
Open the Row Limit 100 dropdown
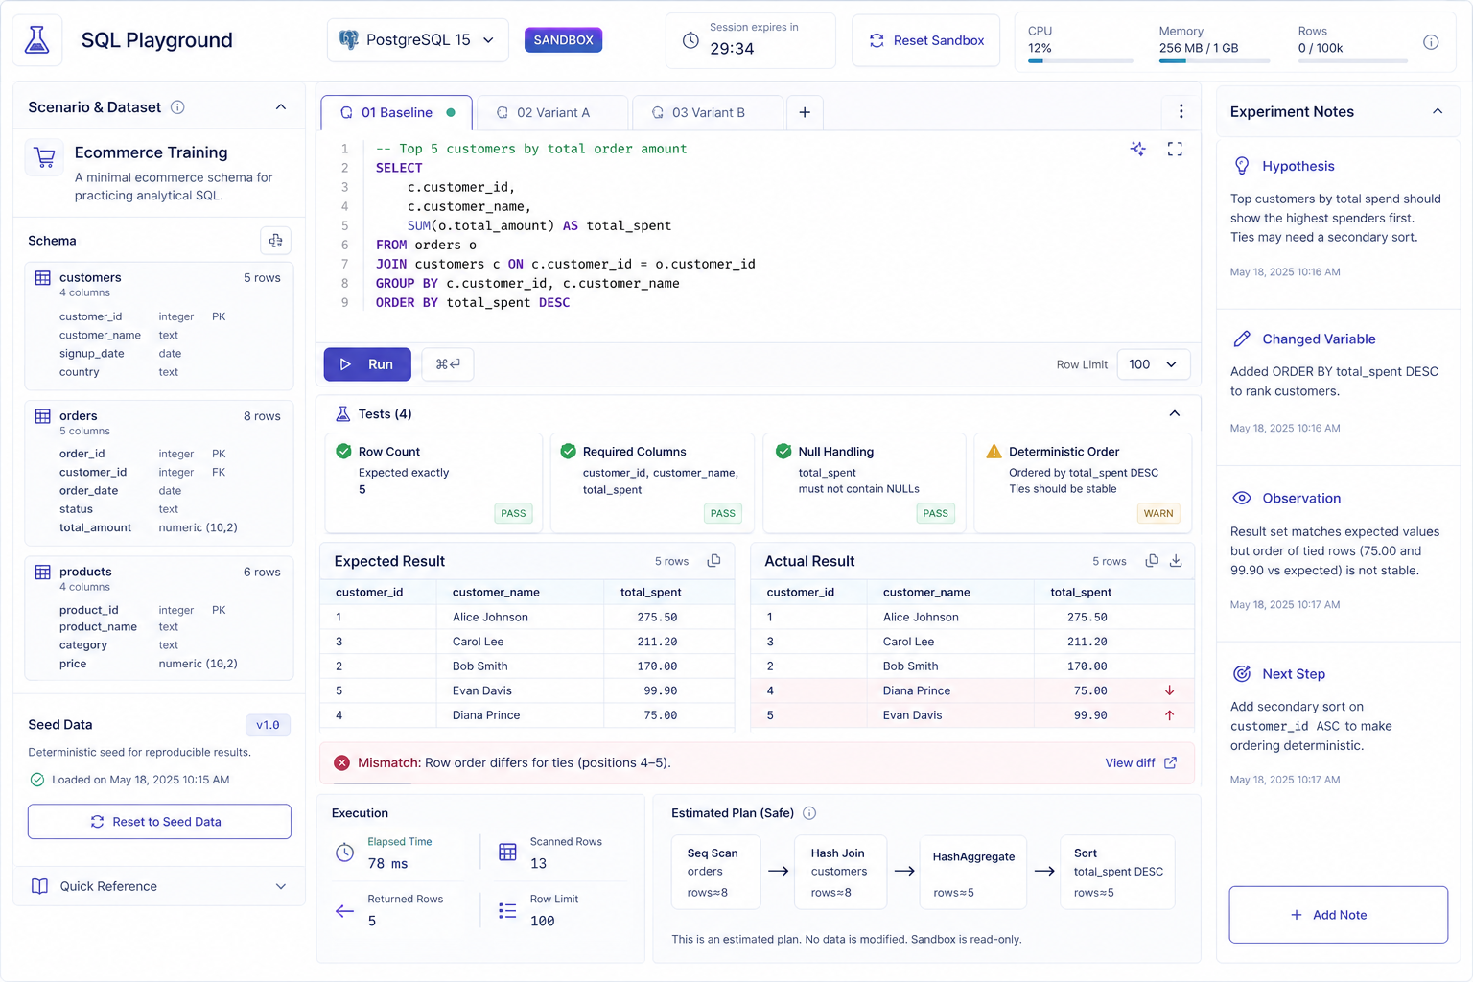(x=1154, y=364)
